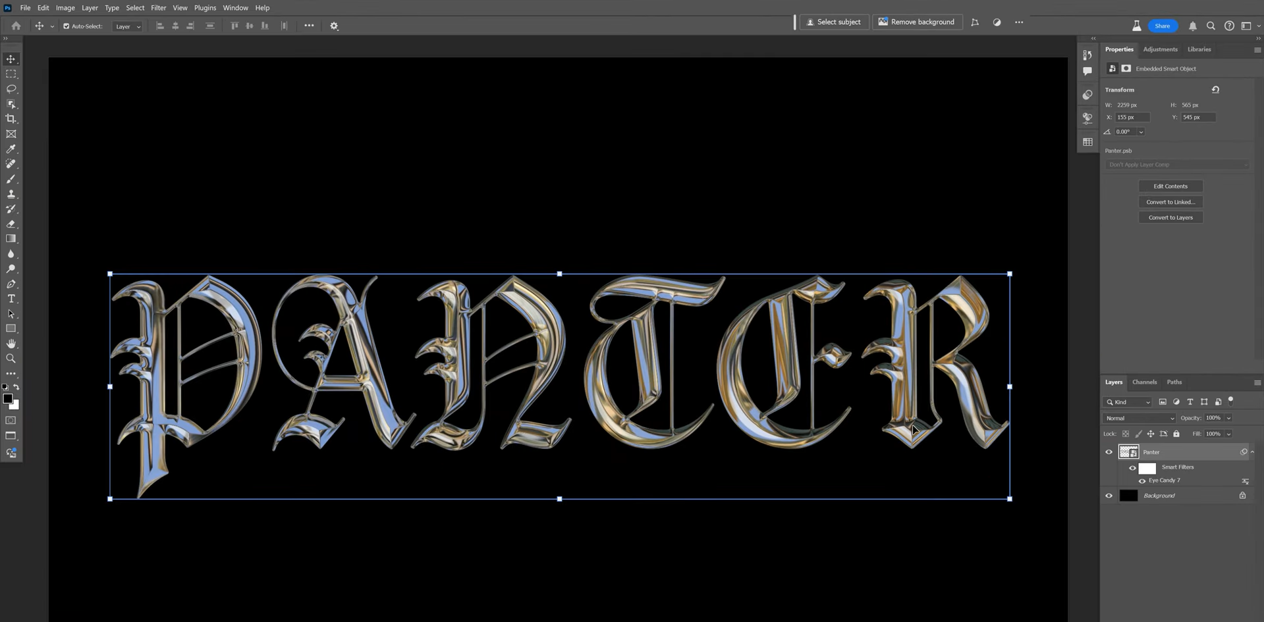The height and width of the screenshot is (622, 1264).
Task: Open the search icon in top bar
Action: 1211,26
